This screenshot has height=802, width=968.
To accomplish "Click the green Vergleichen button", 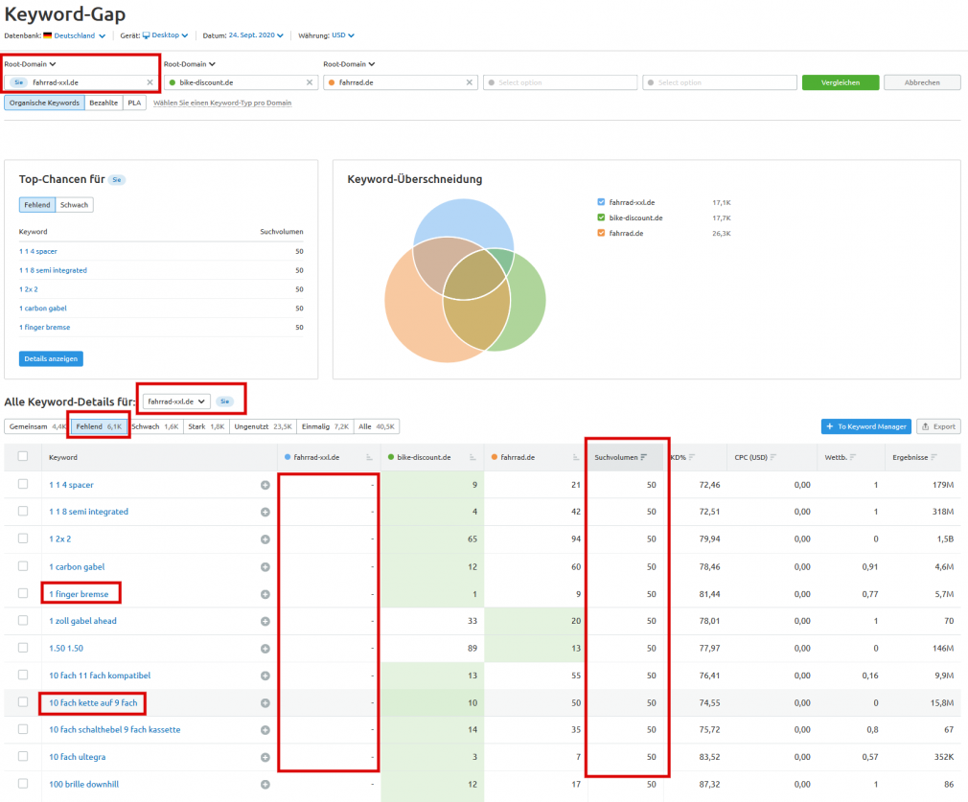I will tap(841, 82).
